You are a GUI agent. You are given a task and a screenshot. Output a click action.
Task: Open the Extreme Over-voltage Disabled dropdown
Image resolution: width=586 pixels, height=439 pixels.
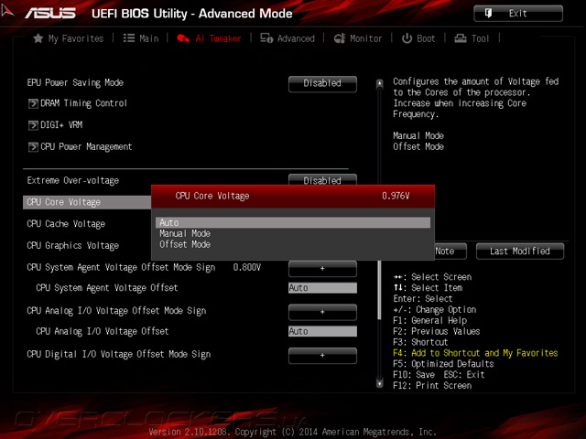pyautogui.click(x=322, y=179)
